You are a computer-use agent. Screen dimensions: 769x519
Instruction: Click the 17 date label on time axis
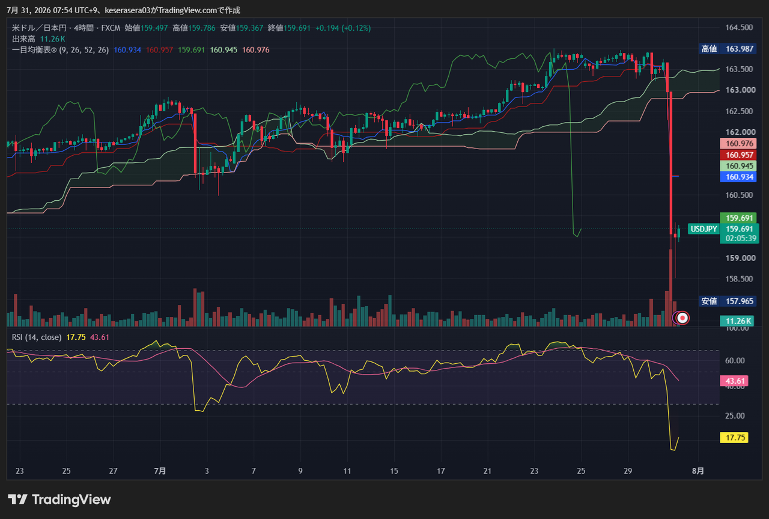tap(440, 471)
